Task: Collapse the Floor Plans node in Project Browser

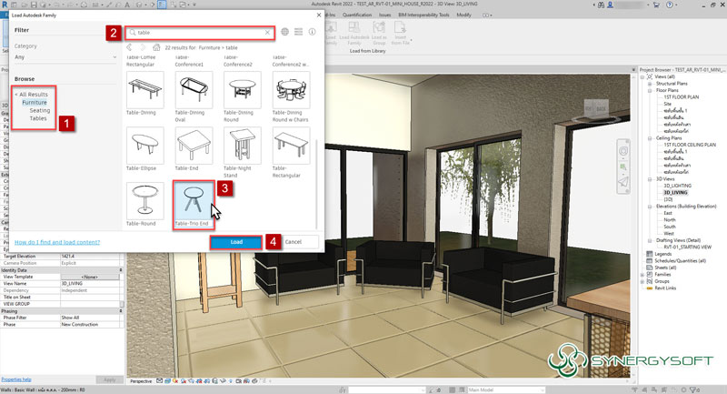Action: click(649, 91)
